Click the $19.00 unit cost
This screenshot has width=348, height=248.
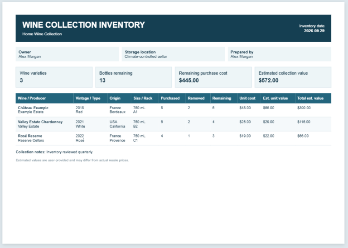pos(245,136)
